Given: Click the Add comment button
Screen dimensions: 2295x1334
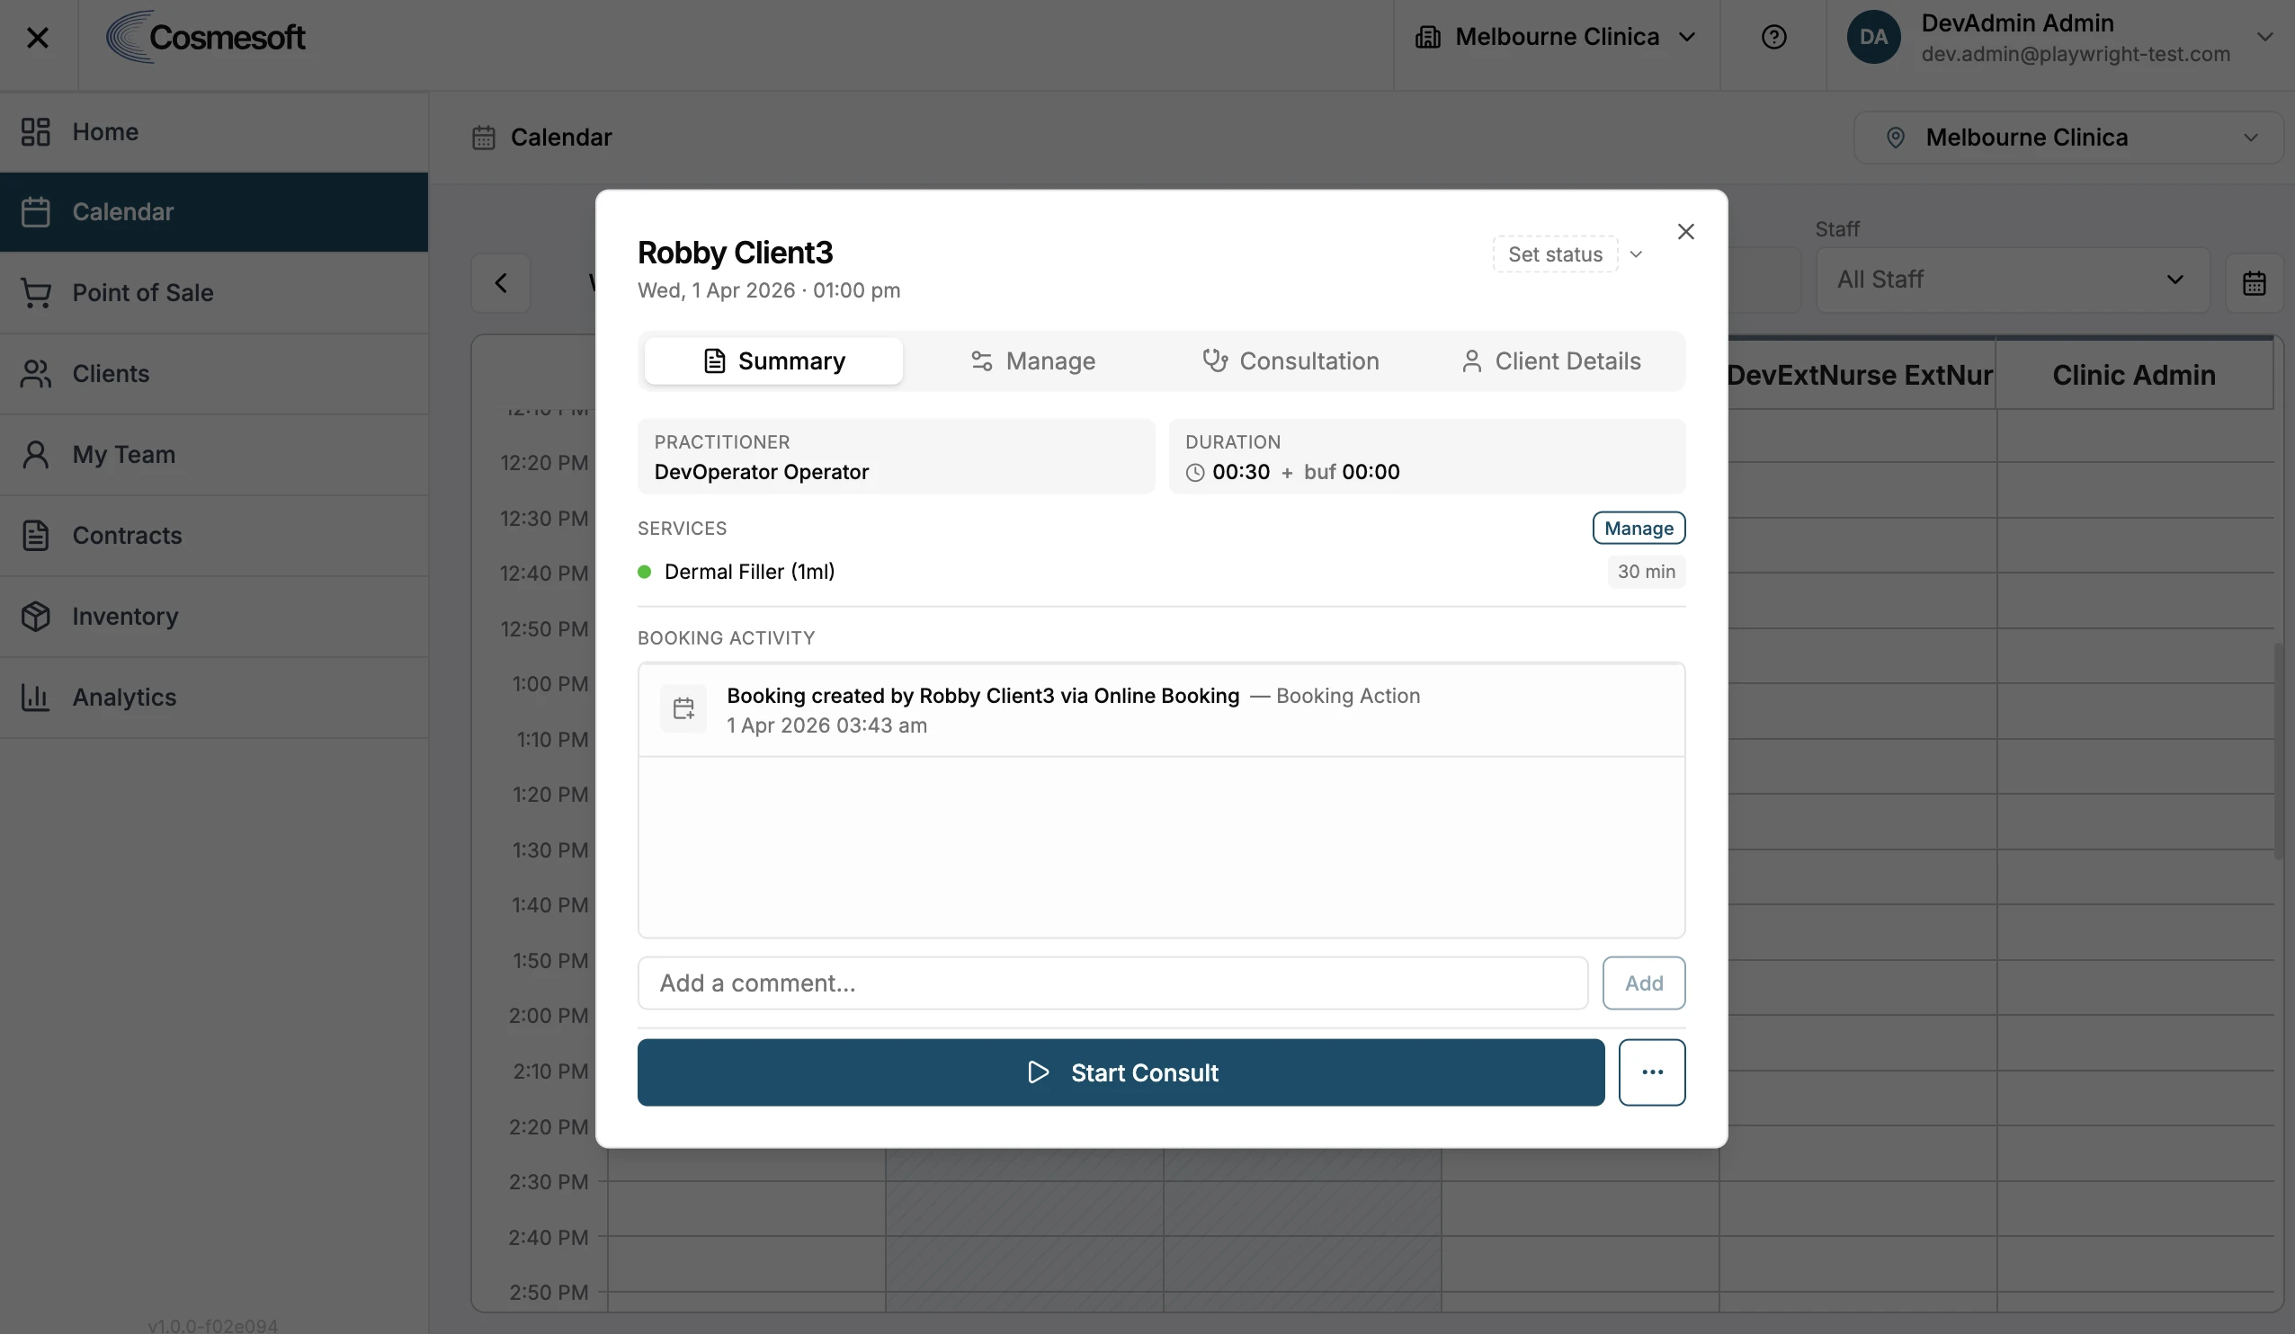Looking at the screenshot, I should (1643, 983).
